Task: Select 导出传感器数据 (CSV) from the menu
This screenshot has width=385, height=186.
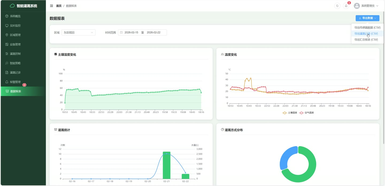Action: (367, 28)
